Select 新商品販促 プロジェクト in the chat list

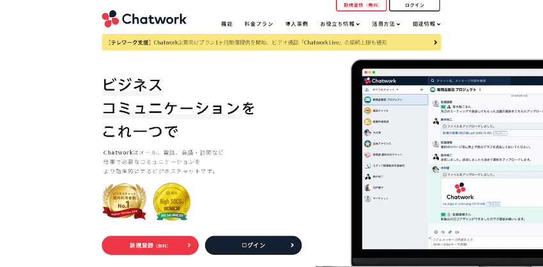tap(395, 100)
